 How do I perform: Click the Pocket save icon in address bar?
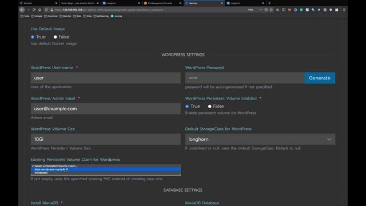point(266,10)
